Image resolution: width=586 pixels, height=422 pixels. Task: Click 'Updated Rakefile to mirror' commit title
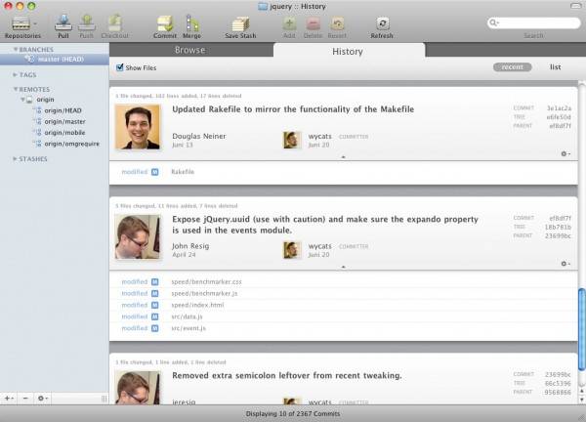tap(293, 109)
